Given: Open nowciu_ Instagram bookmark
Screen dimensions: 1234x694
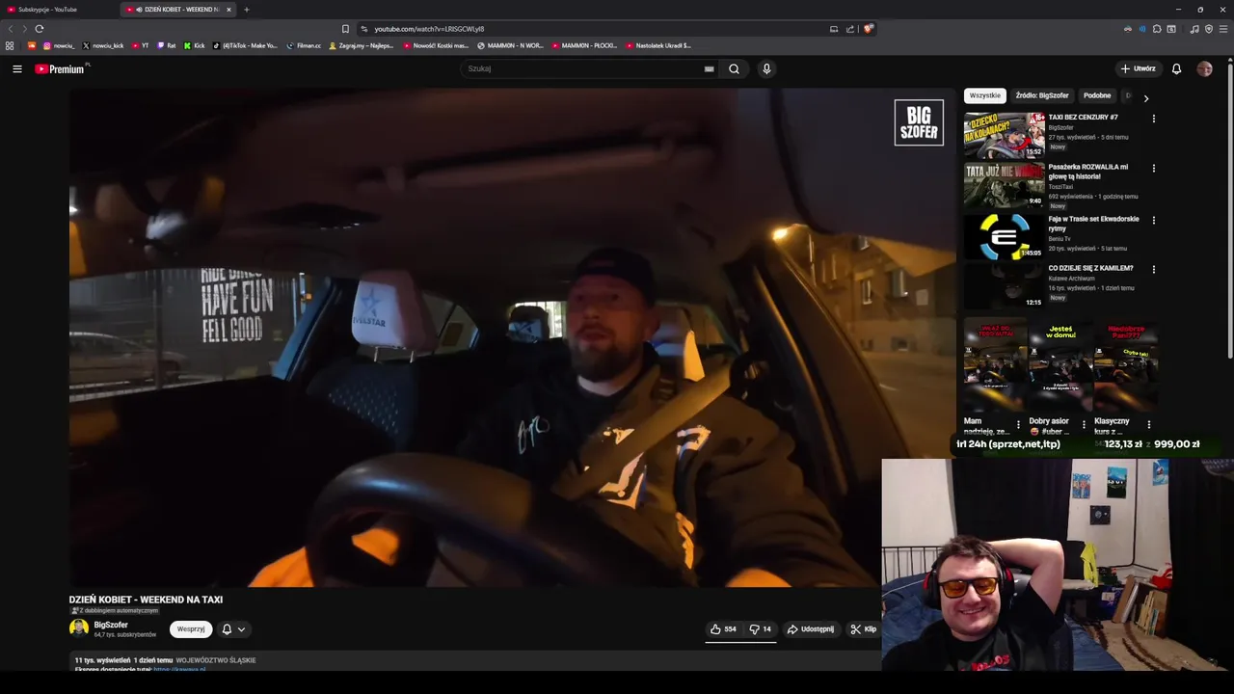Looking at the screenshot, I should coord(59,45).
